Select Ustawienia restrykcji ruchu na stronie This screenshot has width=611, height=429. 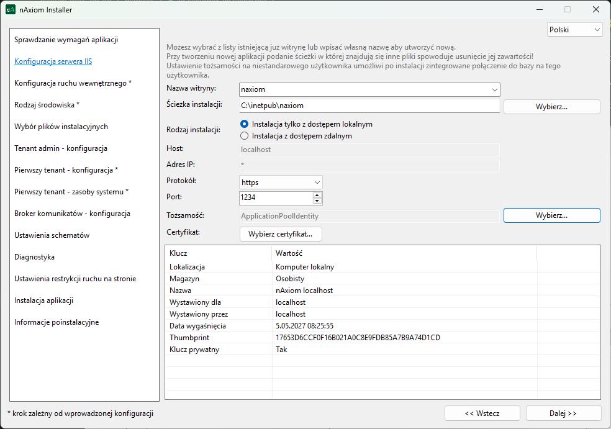75,279
